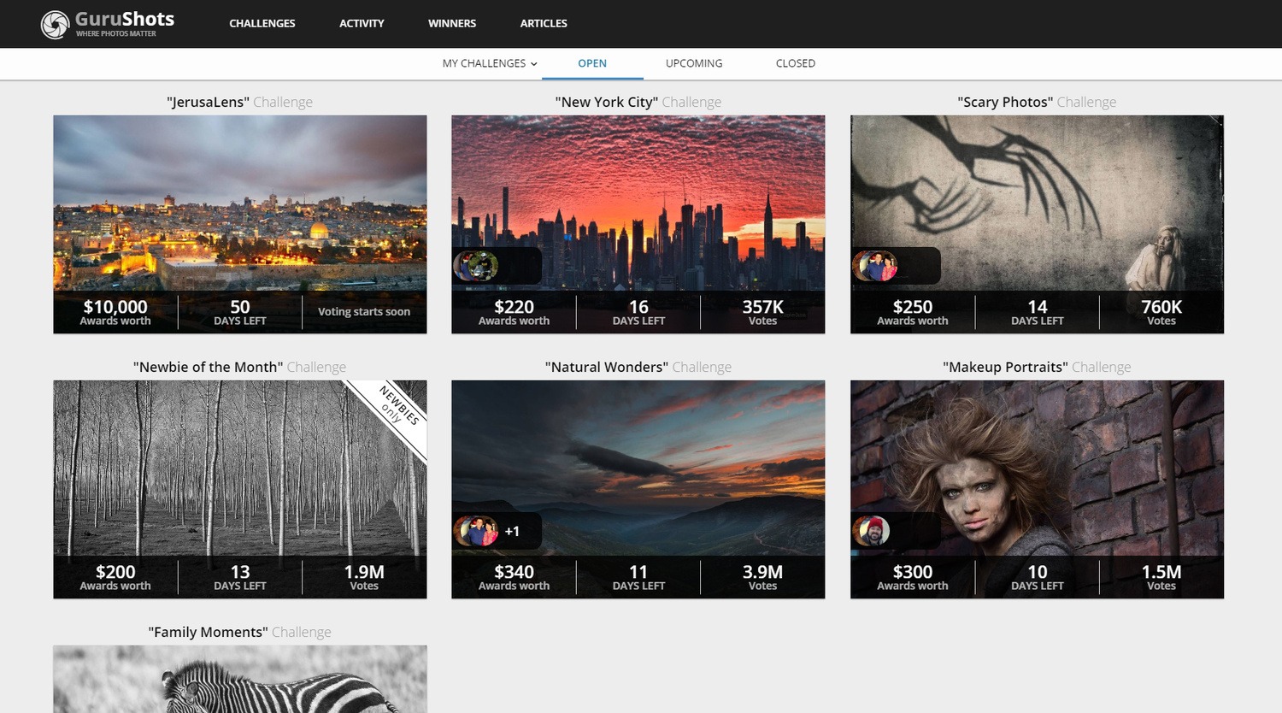Viewport: 1282px width, 713px height.
Task: Open the "Family Moments" challenge title link
Action: click(209, 632)
